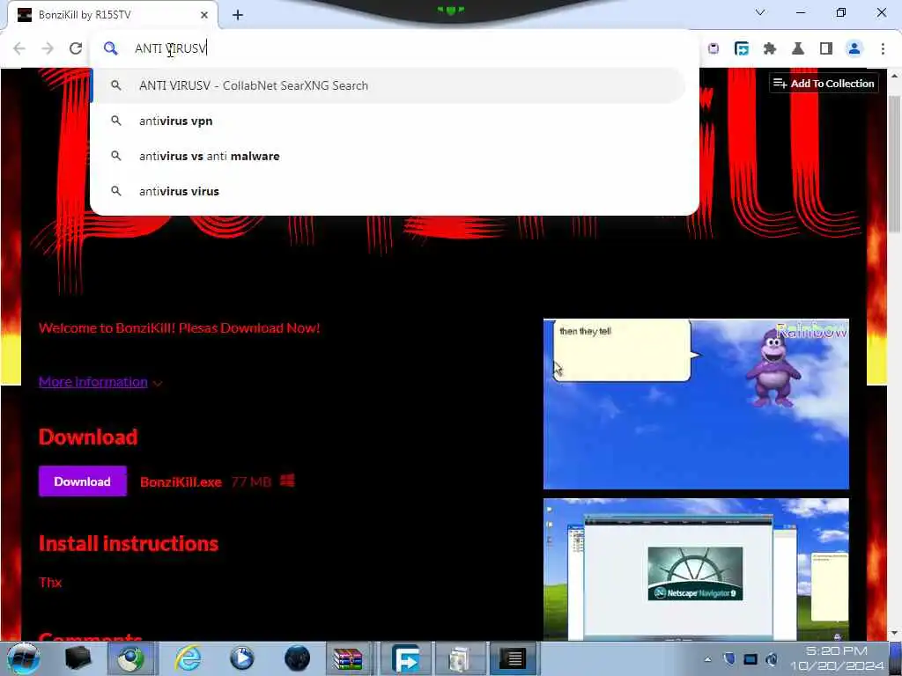
Task: Show hidden system tray icons
Action: pyautogui.click(x=707, y=659)
